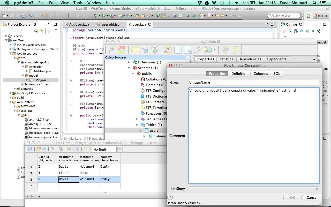Collapse all in Project Explorer toolbar
The image size is (331, 207).
36,31
